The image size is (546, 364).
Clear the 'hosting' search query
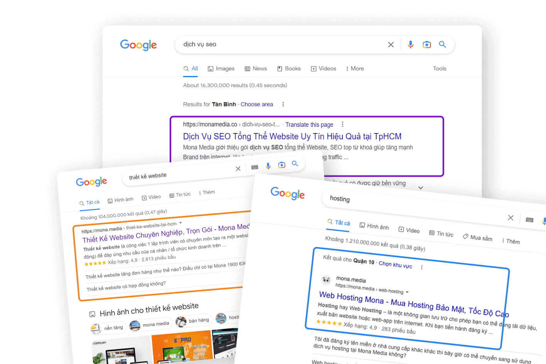click(511, 217)
